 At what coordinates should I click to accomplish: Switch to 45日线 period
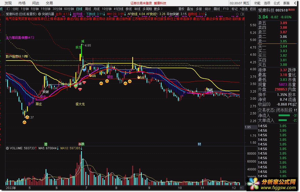tap(119, 9)
